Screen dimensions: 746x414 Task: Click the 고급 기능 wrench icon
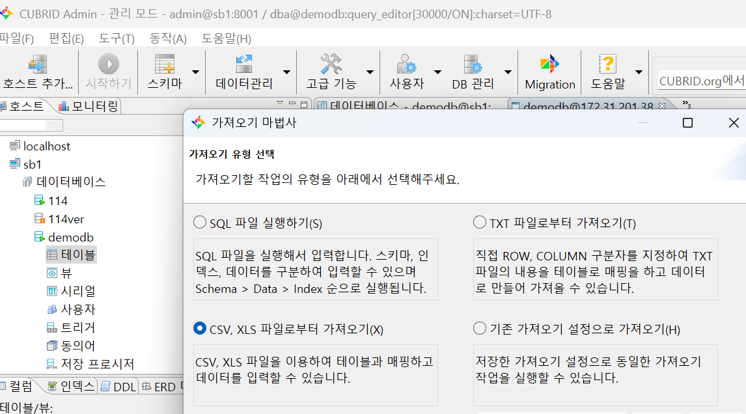point(330,65)
